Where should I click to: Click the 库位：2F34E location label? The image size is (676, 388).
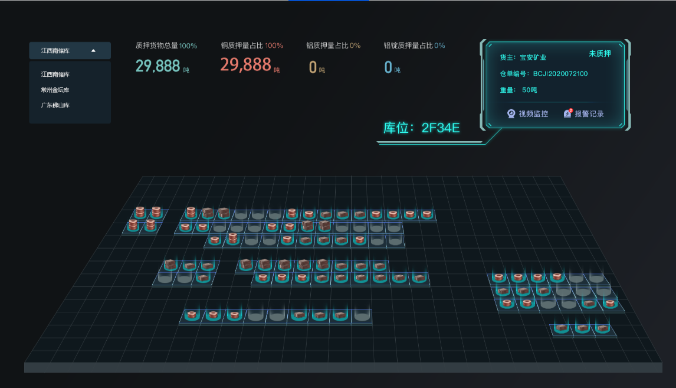[x=421, y=128]
